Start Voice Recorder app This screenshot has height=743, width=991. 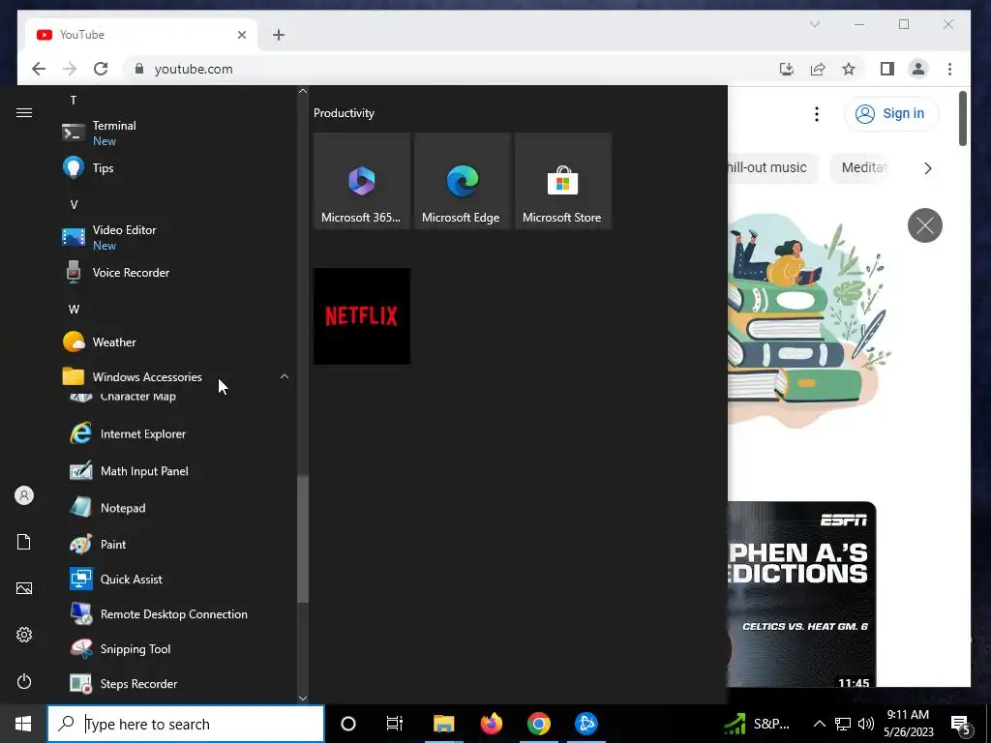[x=177, y=272]
